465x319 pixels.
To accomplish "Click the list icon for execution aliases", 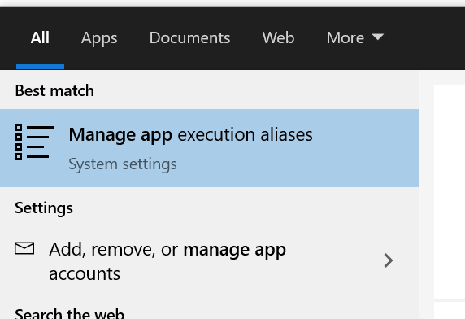I will 34,142.
